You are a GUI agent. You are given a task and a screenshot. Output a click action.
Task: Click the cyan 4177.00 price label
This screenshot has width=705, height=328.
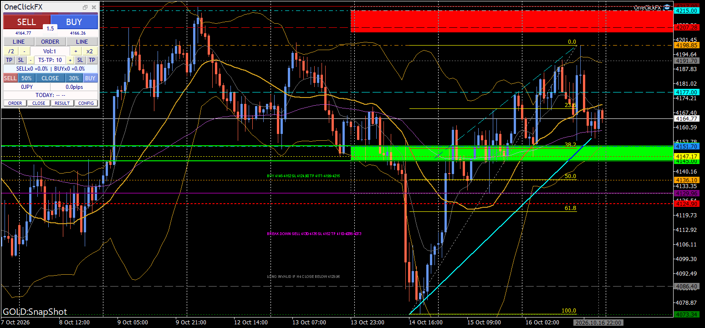click(687, 92)
